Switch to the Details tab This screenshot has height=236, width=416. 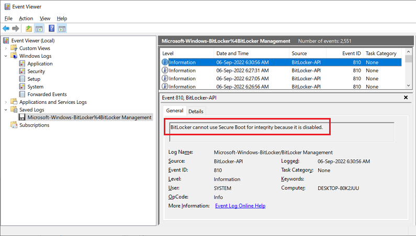tap(196, 111)
